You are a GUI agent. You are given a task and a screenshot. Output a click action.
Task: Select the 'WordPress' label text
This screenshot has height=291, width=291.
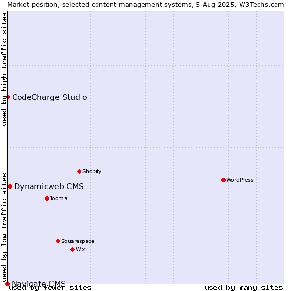tap(240, 180)
